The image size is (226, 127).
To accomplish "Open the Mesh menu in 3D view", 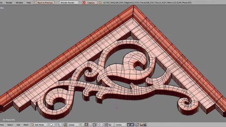I will pyautogui.click(x=26, y=125).
